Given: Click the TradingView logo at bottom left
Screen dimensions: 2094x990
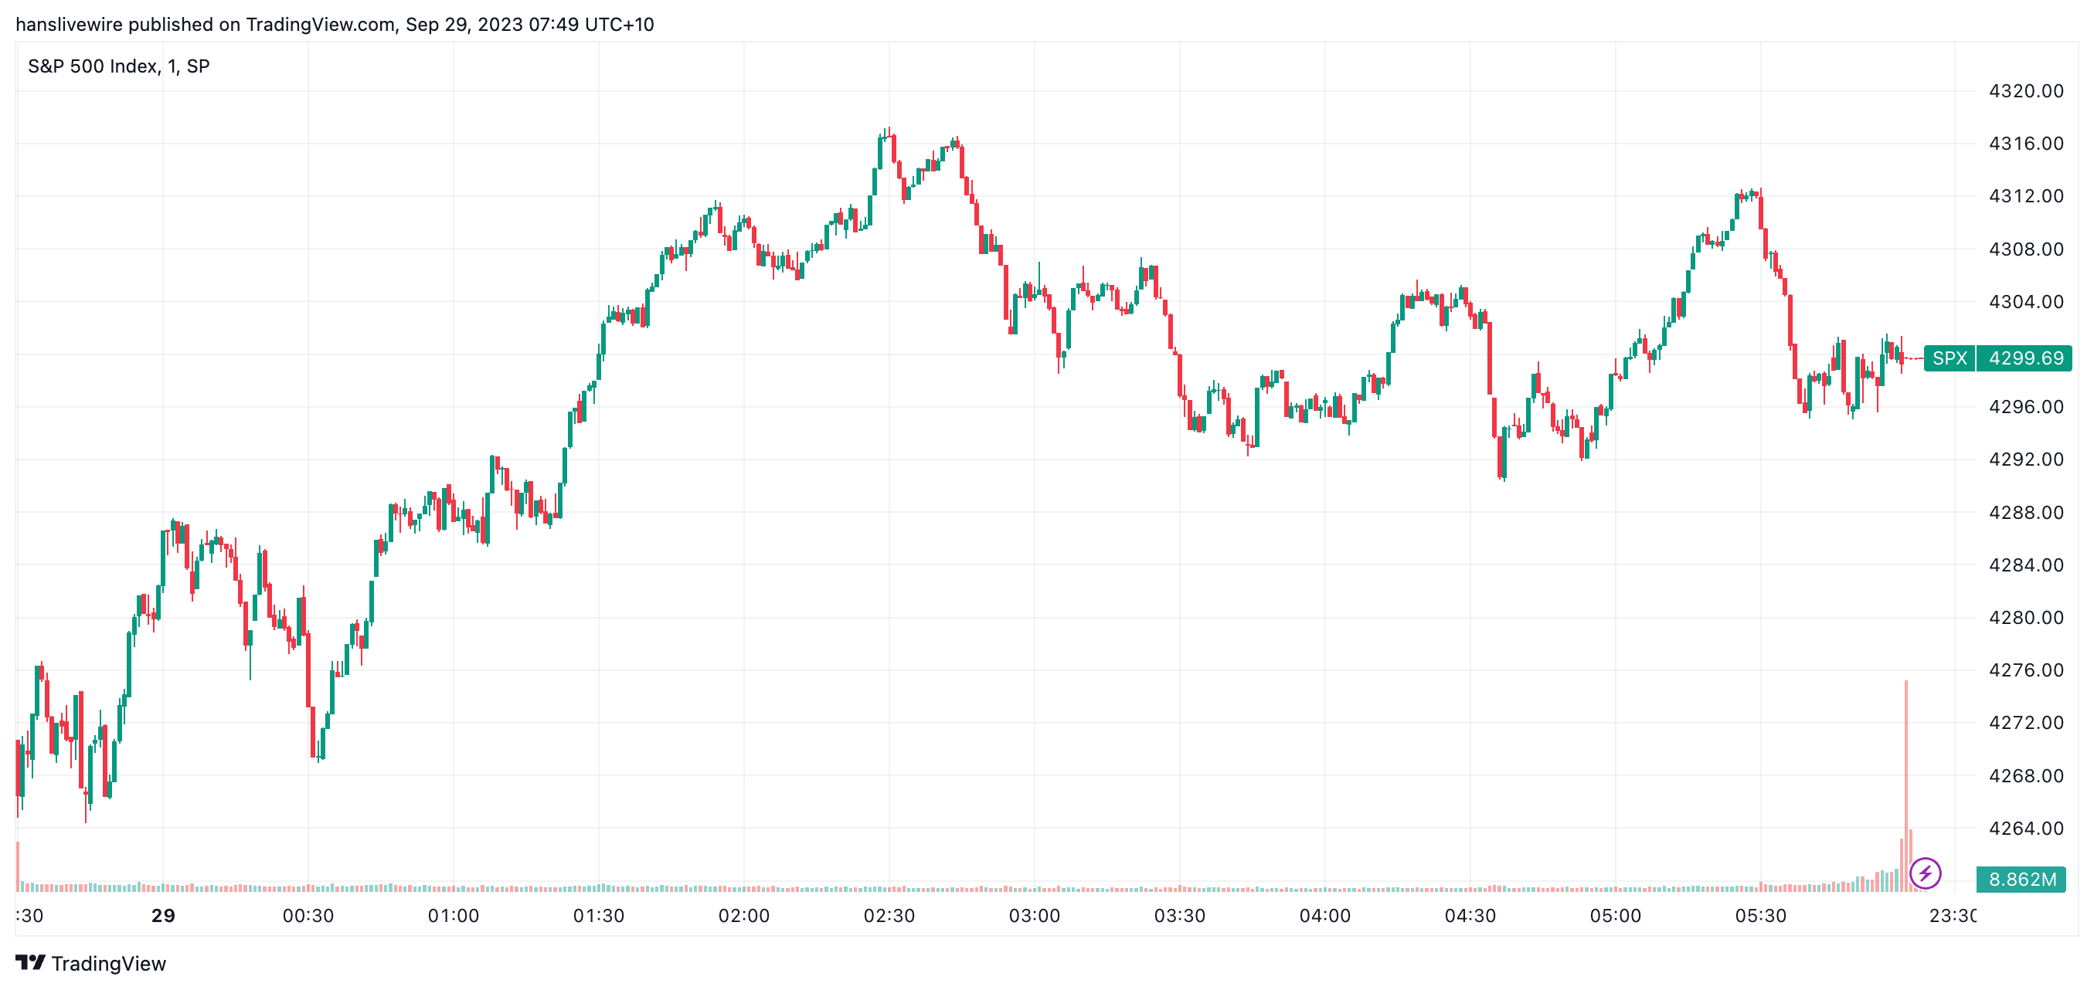Looking at the screenshot, I should pyautogui.click(x=90, y=963).
